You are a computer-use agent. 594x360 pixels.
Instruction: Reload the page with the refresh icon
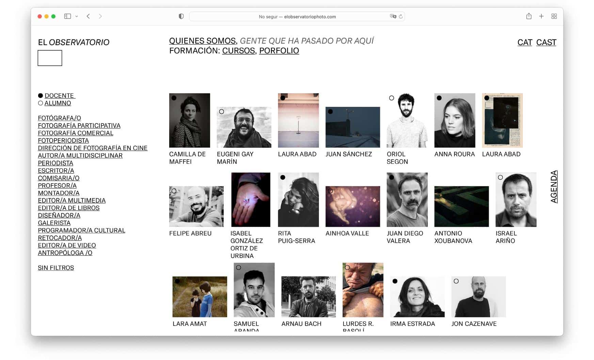point(401,16)
